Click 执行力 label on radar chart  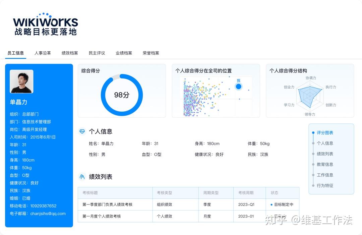331,87
